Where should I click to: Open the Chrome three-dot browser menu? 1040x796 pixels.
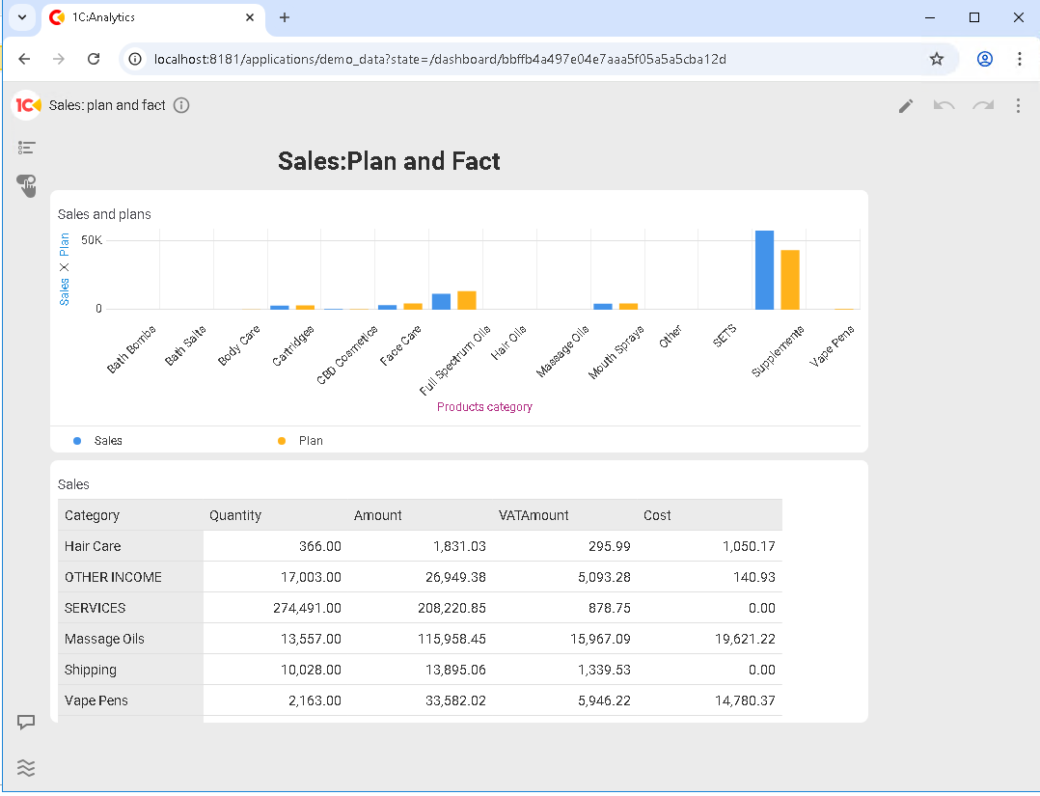coord(1019,59)
